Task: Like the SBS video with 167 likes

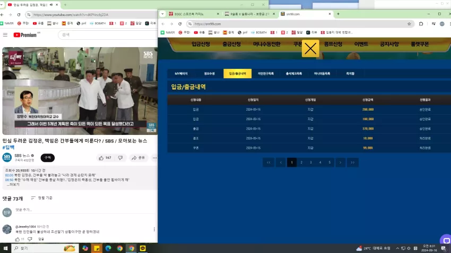Action: click(x=105, y=158)
